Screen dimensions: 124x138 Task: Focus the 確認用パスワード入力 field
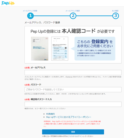(x=73, y=104)
